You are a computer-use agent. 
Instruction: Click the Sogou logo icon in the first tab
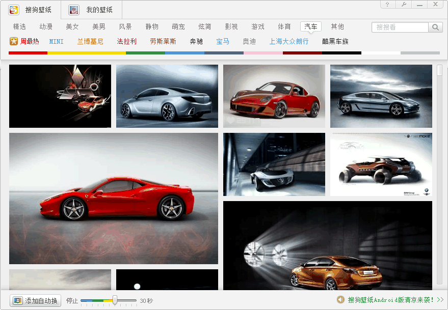[x=14, y=10]
